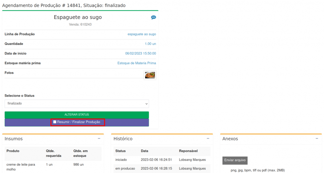Screen dimensions: 324x173
Task: Click the Data column header in Histórico
Action: point(144,151)
